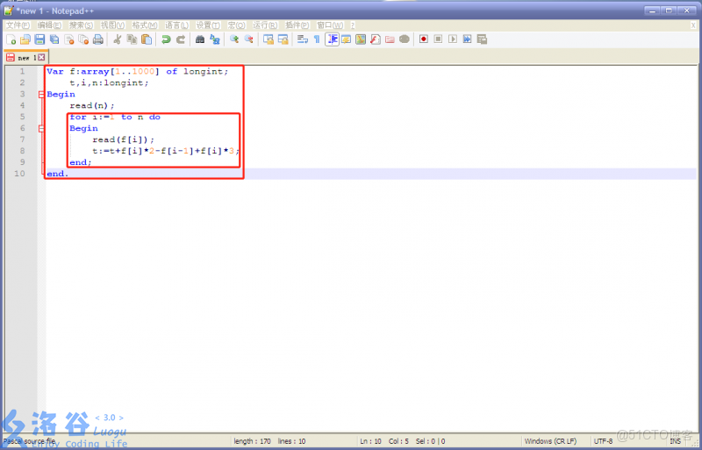Open the Replace dialog icon
This screenshot has height=450, width=702.
click(x=215, y=39)
